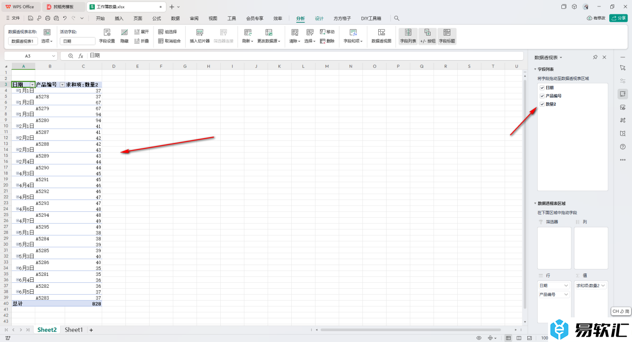Click the eye reading-mode status icon
Viewport: 632px width, 342px height.
[x=478, y=338]
